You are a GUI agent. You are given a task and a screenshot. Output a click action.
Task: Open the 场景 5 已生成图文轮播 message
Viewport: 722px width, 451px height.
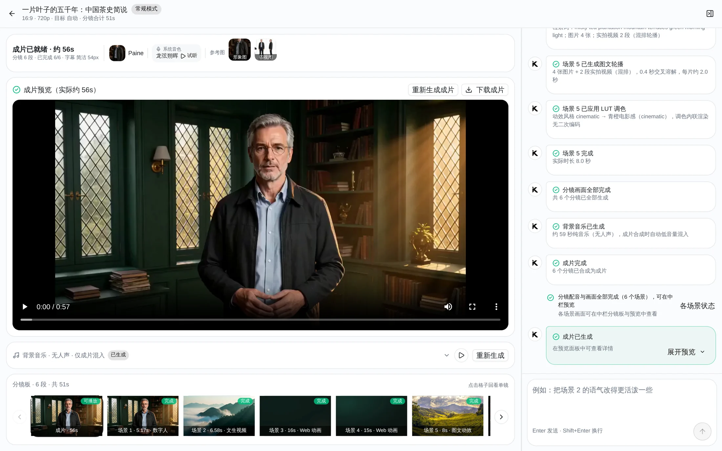click(x=631, y=75)
